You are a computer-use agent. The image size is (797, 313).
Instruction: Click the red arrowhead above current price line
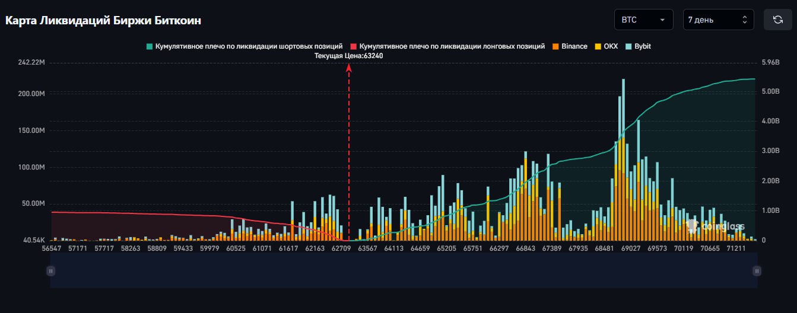(349, 68)
